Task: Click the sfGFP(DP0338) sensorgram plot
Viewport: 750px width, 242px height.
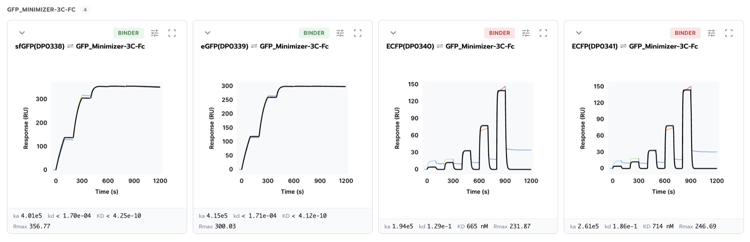Action: (107, 128)
